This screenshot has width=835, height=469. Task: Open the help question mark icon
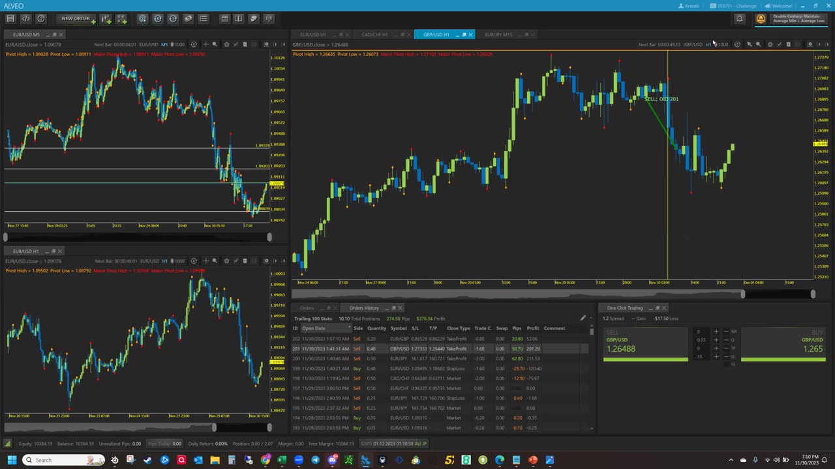pyautogui.click(x=41, y=19)
